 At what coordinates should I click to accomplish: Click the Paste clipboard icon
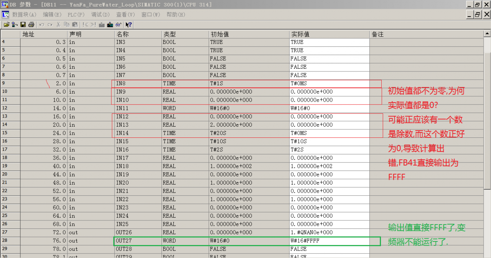coord(75,25)
